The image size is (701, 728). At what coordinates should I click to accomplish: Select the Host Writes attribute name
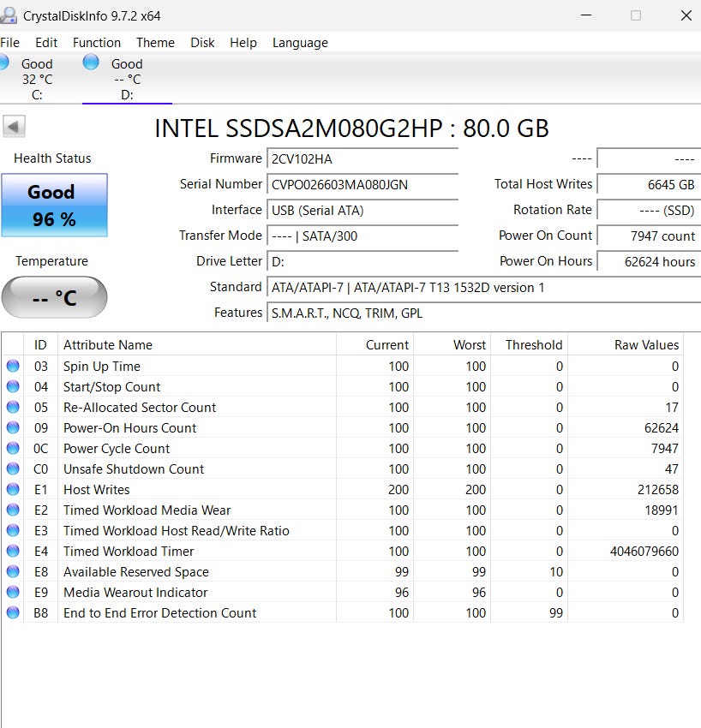tap(97, 489)
